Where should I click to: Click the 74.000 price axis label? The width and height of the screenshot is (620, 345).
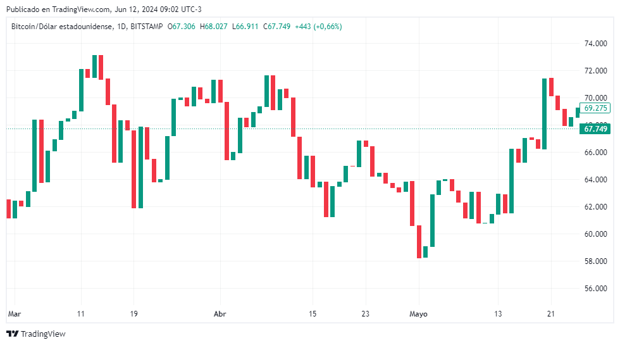[595, 44]
